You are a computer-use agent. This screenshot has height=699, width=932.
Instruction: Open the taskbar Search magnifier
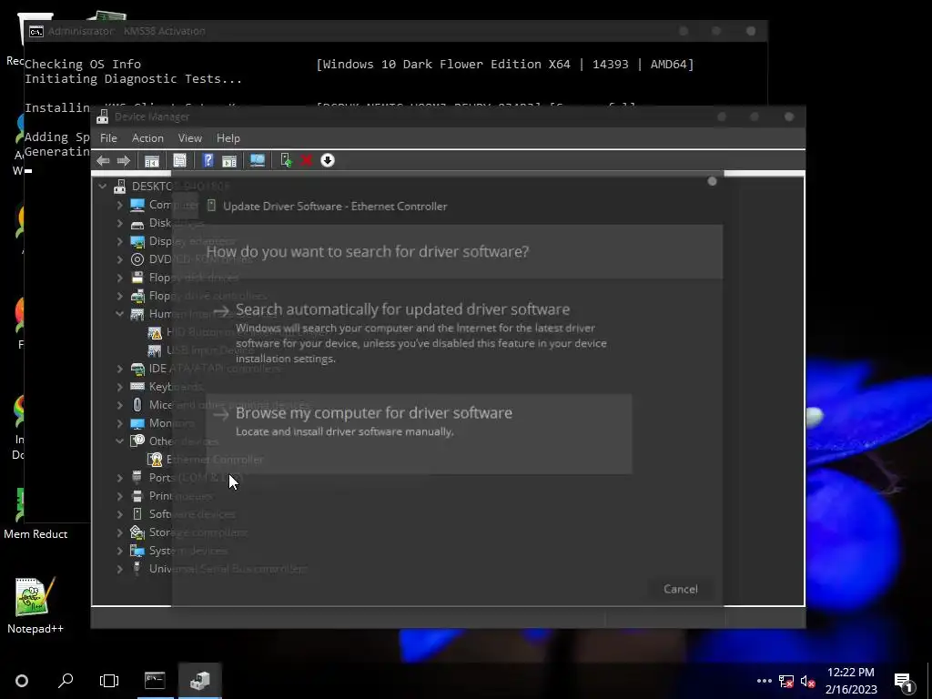66,681
